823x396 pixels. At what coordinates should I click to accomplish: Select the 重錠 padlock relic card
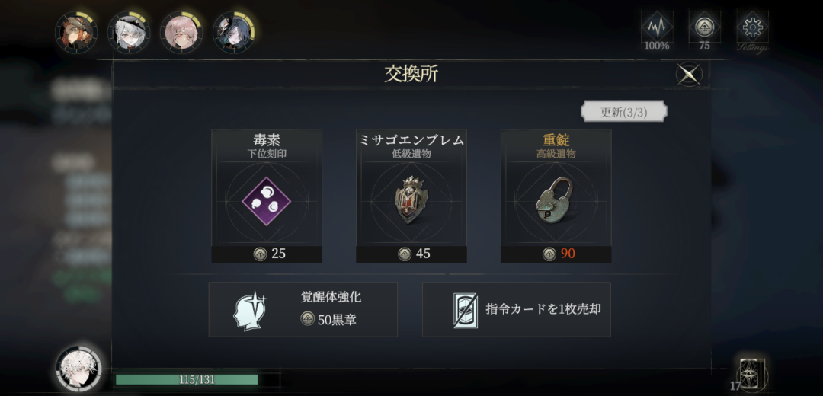(x=556, y=196)
